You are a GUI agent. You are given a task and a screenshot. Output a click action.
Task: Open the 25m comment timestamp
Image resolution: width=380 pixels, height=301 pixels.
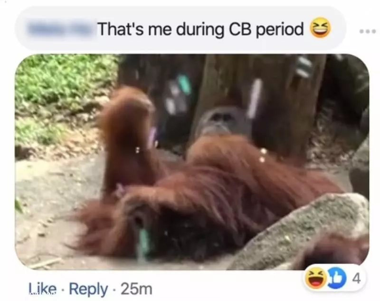click(x=136, y=289)
